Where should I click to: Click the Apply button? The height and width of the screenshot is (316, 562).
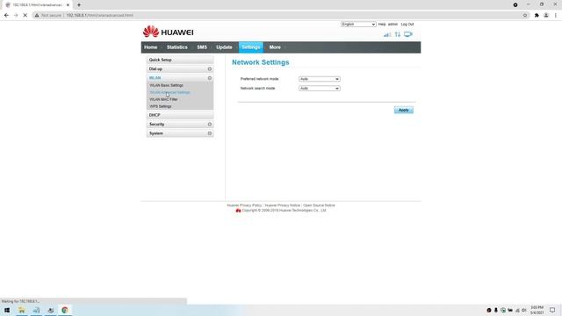click(x=404, y=110)
